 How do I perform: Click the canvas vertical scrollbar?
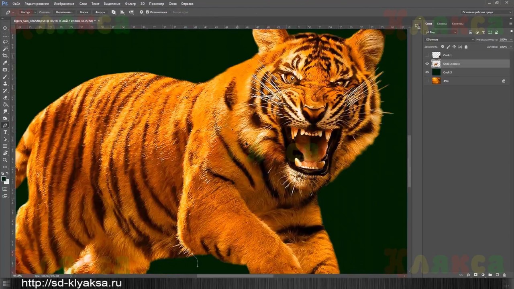[x=409, y=161]
